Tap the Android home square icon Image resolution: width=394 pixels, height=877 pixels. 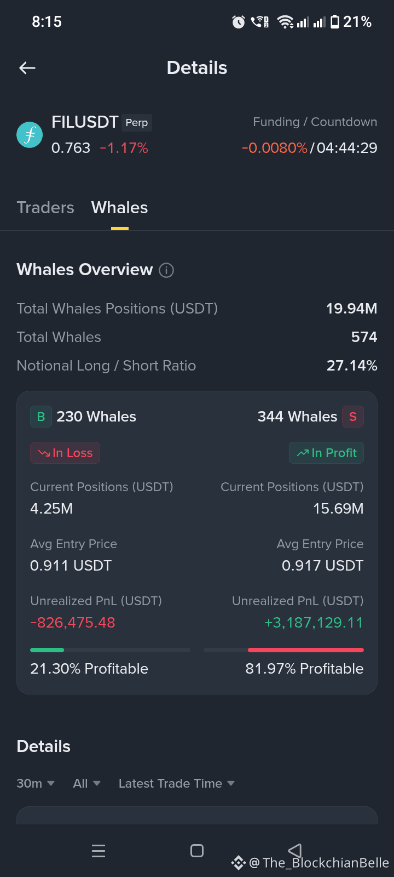pos(197,851)
